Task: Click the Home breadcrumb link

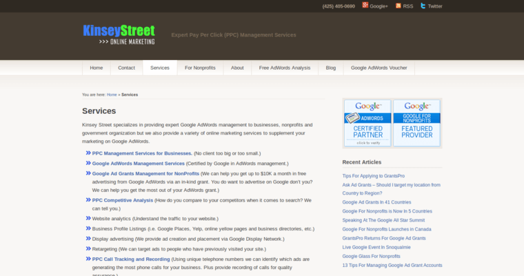Action: click(112, 95)
